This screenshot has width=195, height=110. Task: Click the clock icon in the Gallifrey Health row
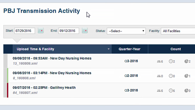tap(171, 90)
